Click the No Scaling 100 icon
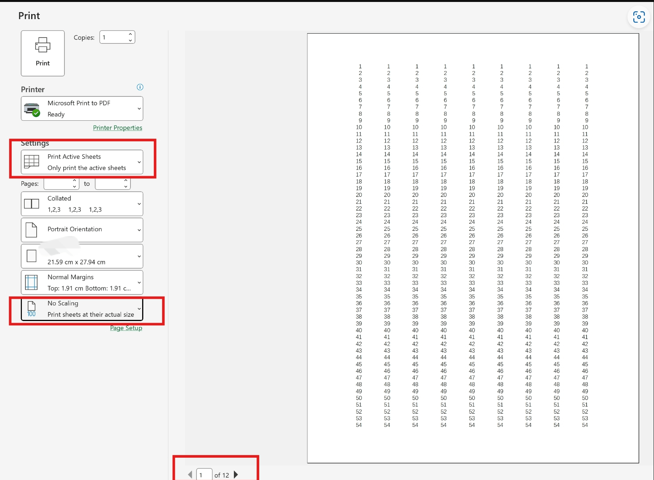 [32, 309]
